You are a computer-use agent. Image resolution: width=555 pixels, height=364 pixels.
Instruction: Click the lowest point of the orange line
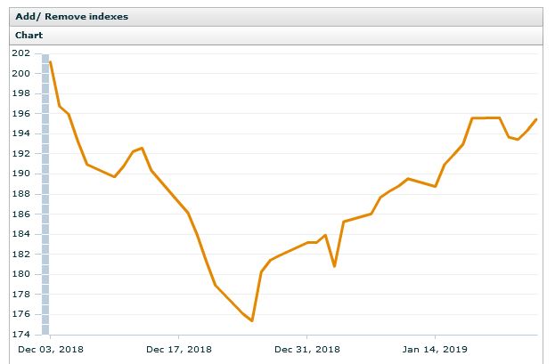(252, 320)
